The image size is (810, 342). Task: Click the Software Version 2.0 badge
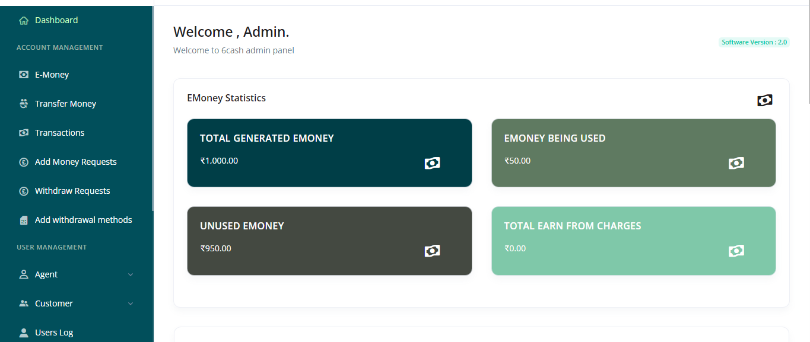pyautogui.click(x=754, y=42)
